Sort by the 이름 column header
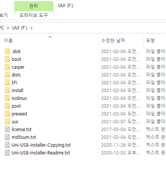 point(8,40)
